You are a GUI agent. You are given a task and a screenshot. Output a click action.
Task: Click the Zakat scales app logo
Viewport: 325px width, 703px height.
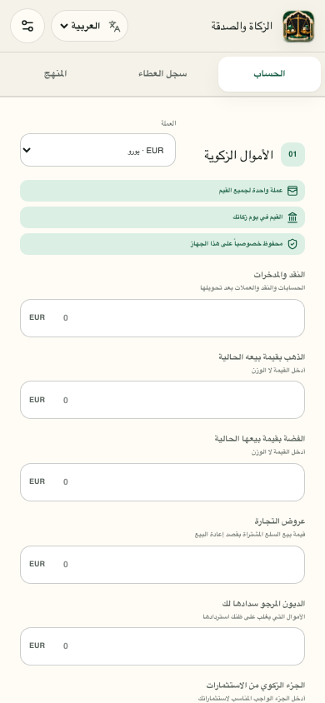pyautogui.click(x=298, y=27)
